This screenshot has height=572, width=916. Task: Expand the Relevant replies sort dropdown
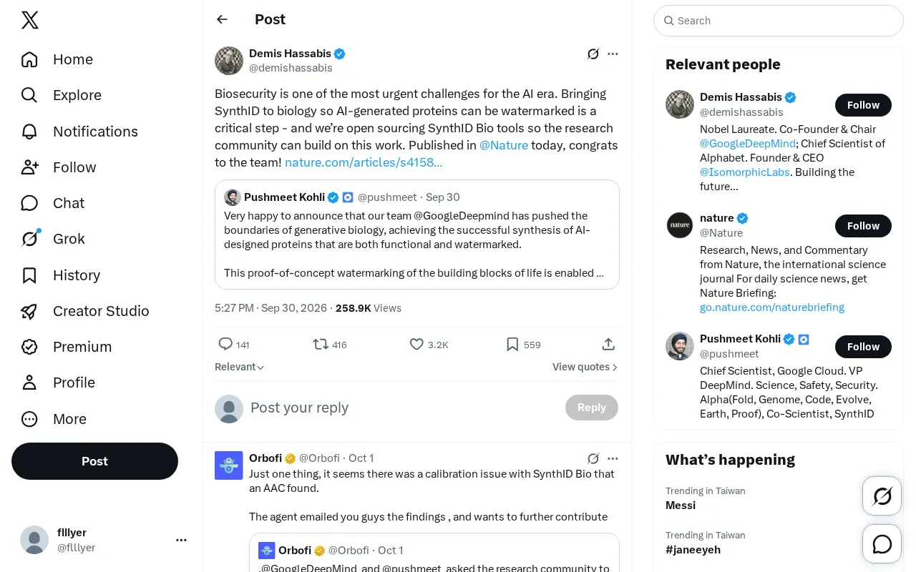coord(240,367)
